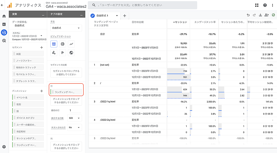The width and height of the screenshot is (277, 153).
Task: Choose the scatter plot visualization icon
Action: tap(54, 53)
